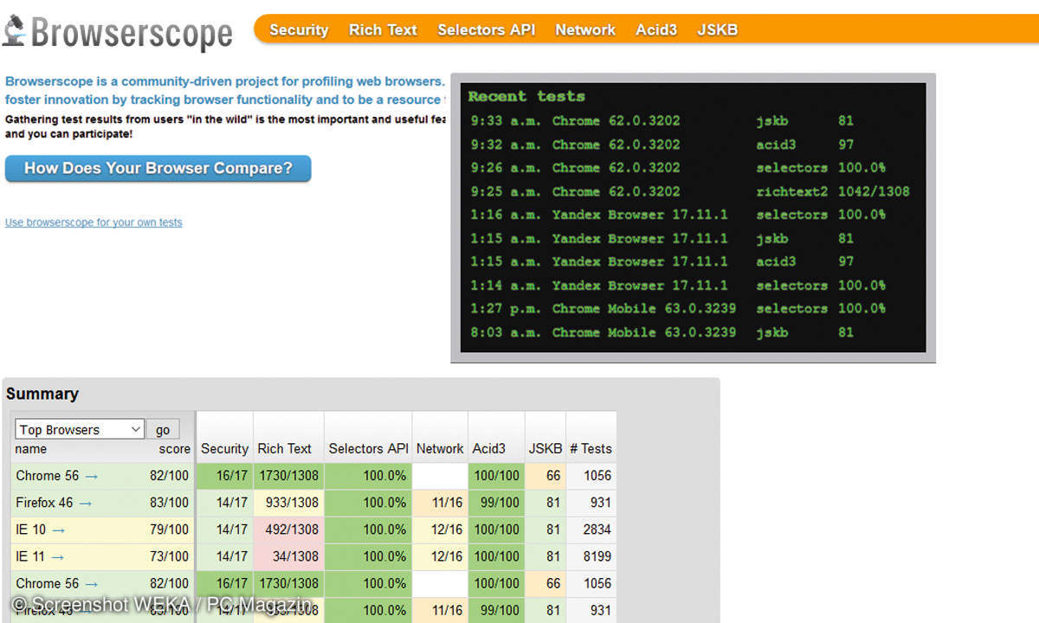Click the Network column header
This screenshot has height=623, width=1039.
pos(440,448)
